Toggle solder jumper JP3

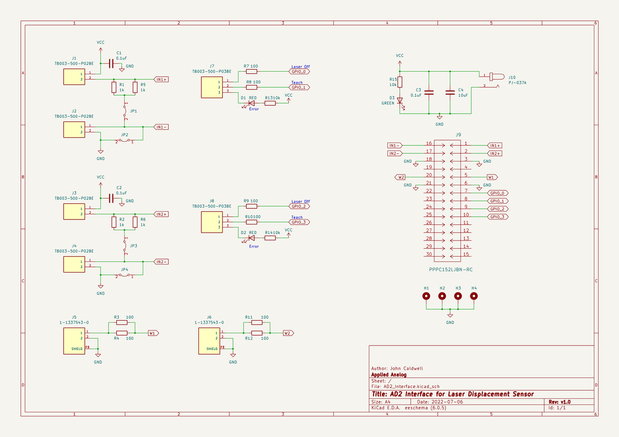point(125,246)
